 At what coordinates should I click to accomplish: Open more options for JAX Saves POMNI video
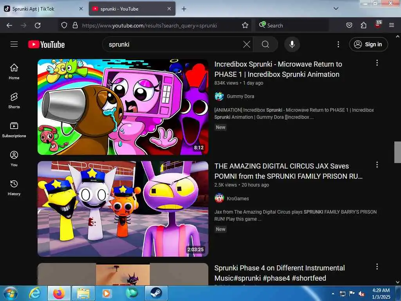click(377, 165)
